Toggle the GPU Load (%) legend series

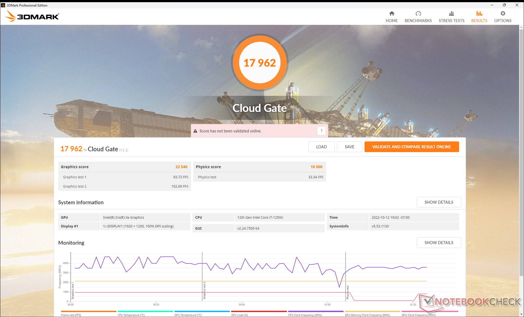(x=240, y=315)
